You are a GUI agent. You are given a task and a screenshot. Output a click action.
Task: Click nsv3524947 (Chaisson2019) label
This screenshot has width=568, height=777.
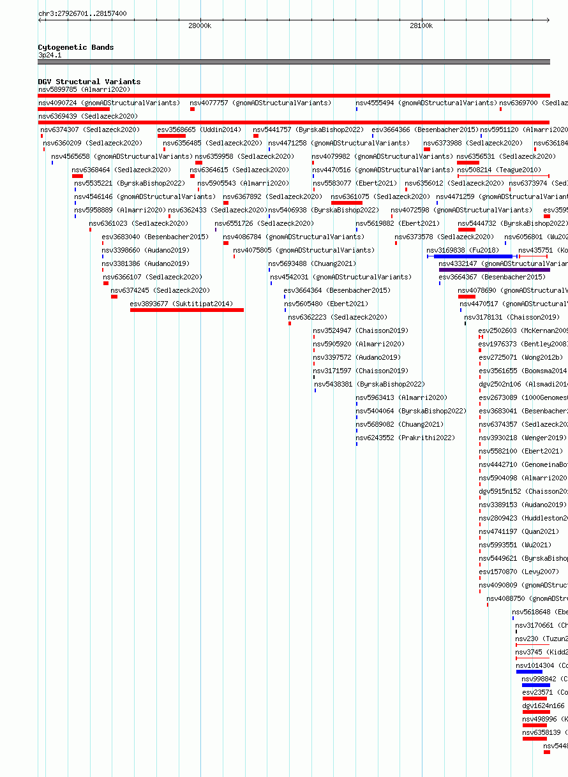[x=361, y=330]
